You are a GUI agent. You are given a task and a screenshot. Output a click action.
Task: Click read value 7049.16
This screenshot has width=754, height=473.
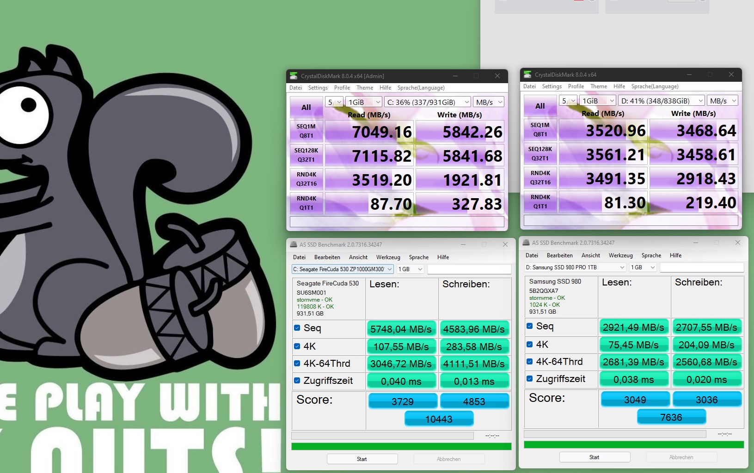click(369, 132)
